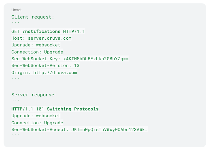Screen dimensions: 211x151
Task: Click the "Client request:" heading text
Action: [33, 17]
